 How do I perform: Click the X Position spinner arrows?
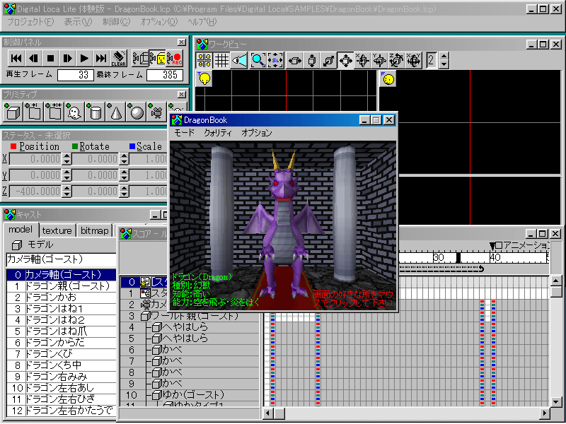coord(67,159)
